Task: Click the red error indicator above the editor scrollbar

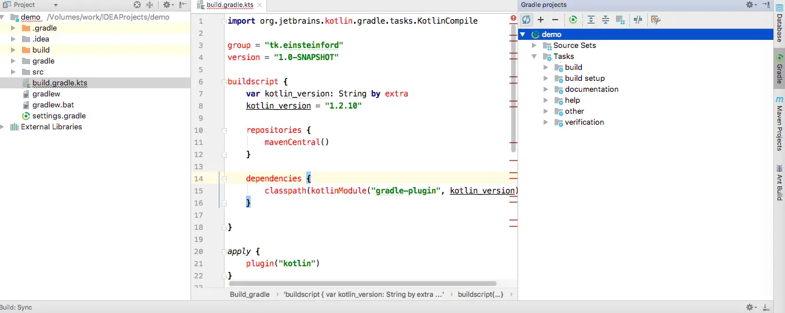Action: (x=513, y=18)
